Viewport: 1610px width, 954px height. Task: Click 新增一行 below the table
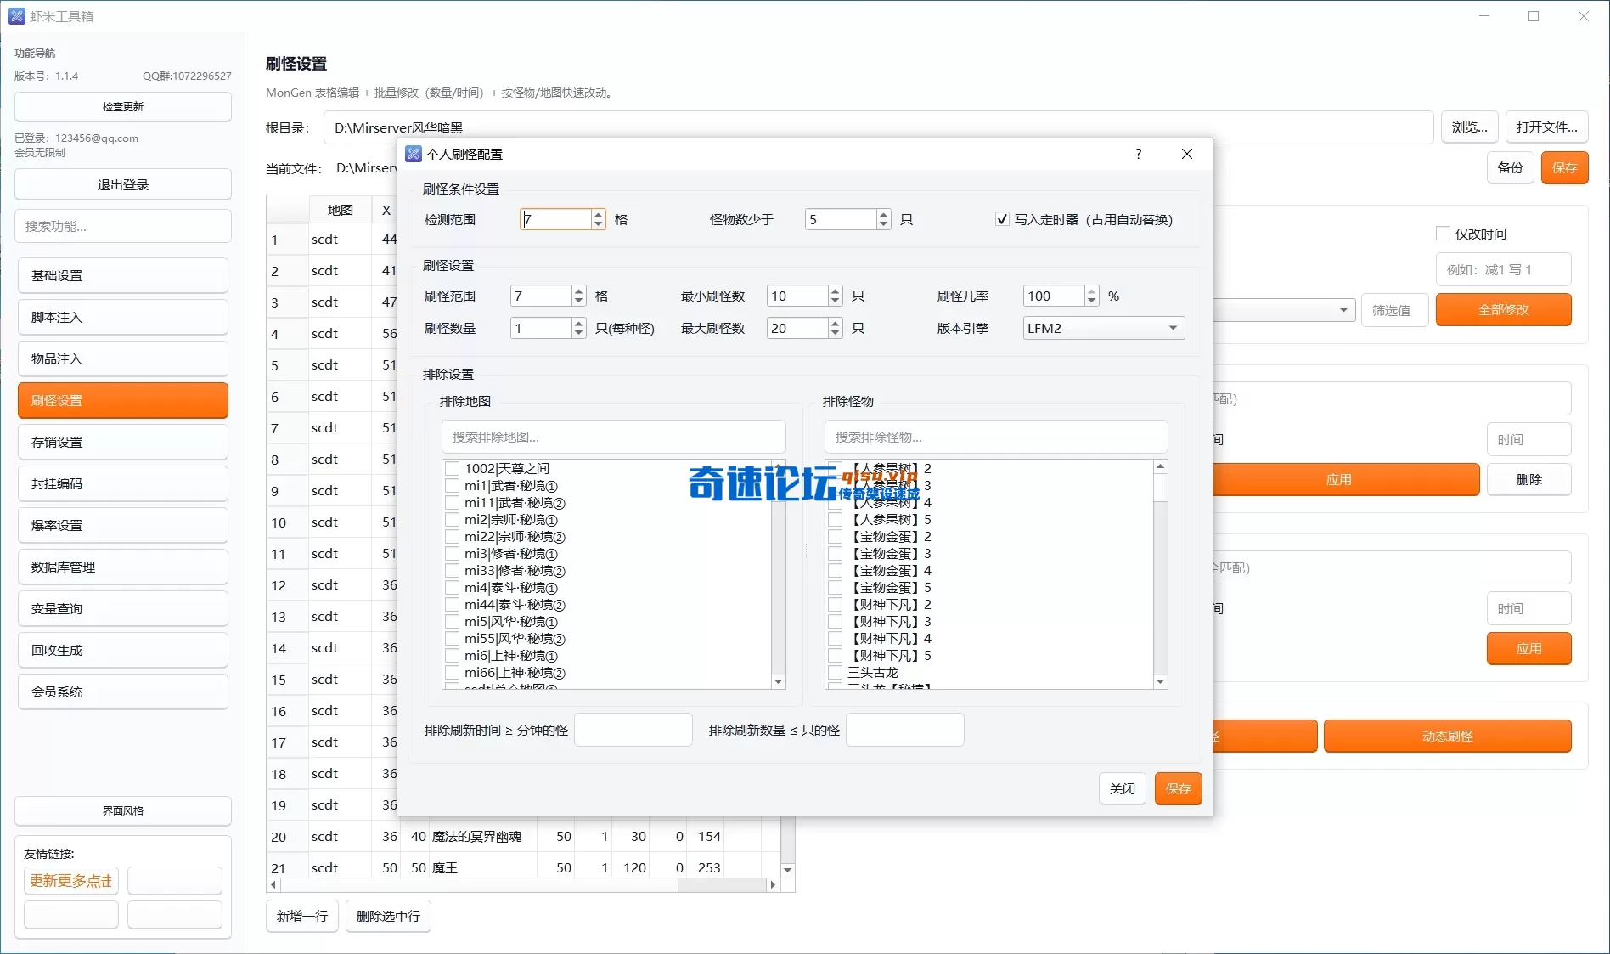tap(301, 916)
